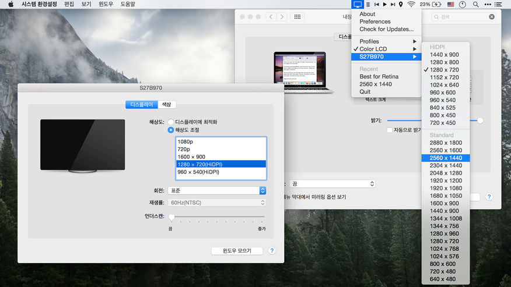
Task: Open the 도움말 menu
Action: pyautogui.click(x=128, y=4)
